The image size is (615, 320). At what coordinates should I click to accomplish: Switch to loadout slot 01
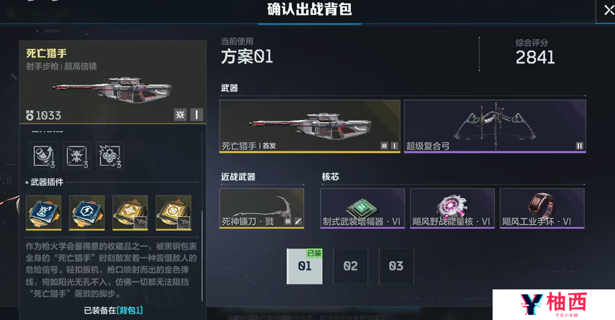[x=304, y=266]
